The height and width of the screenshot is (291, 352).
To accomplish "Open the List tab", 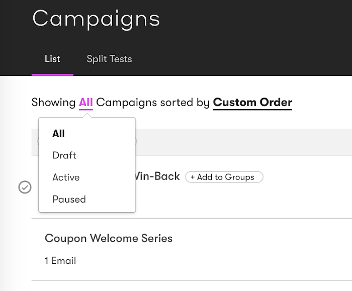I will (x=52, y=59).
